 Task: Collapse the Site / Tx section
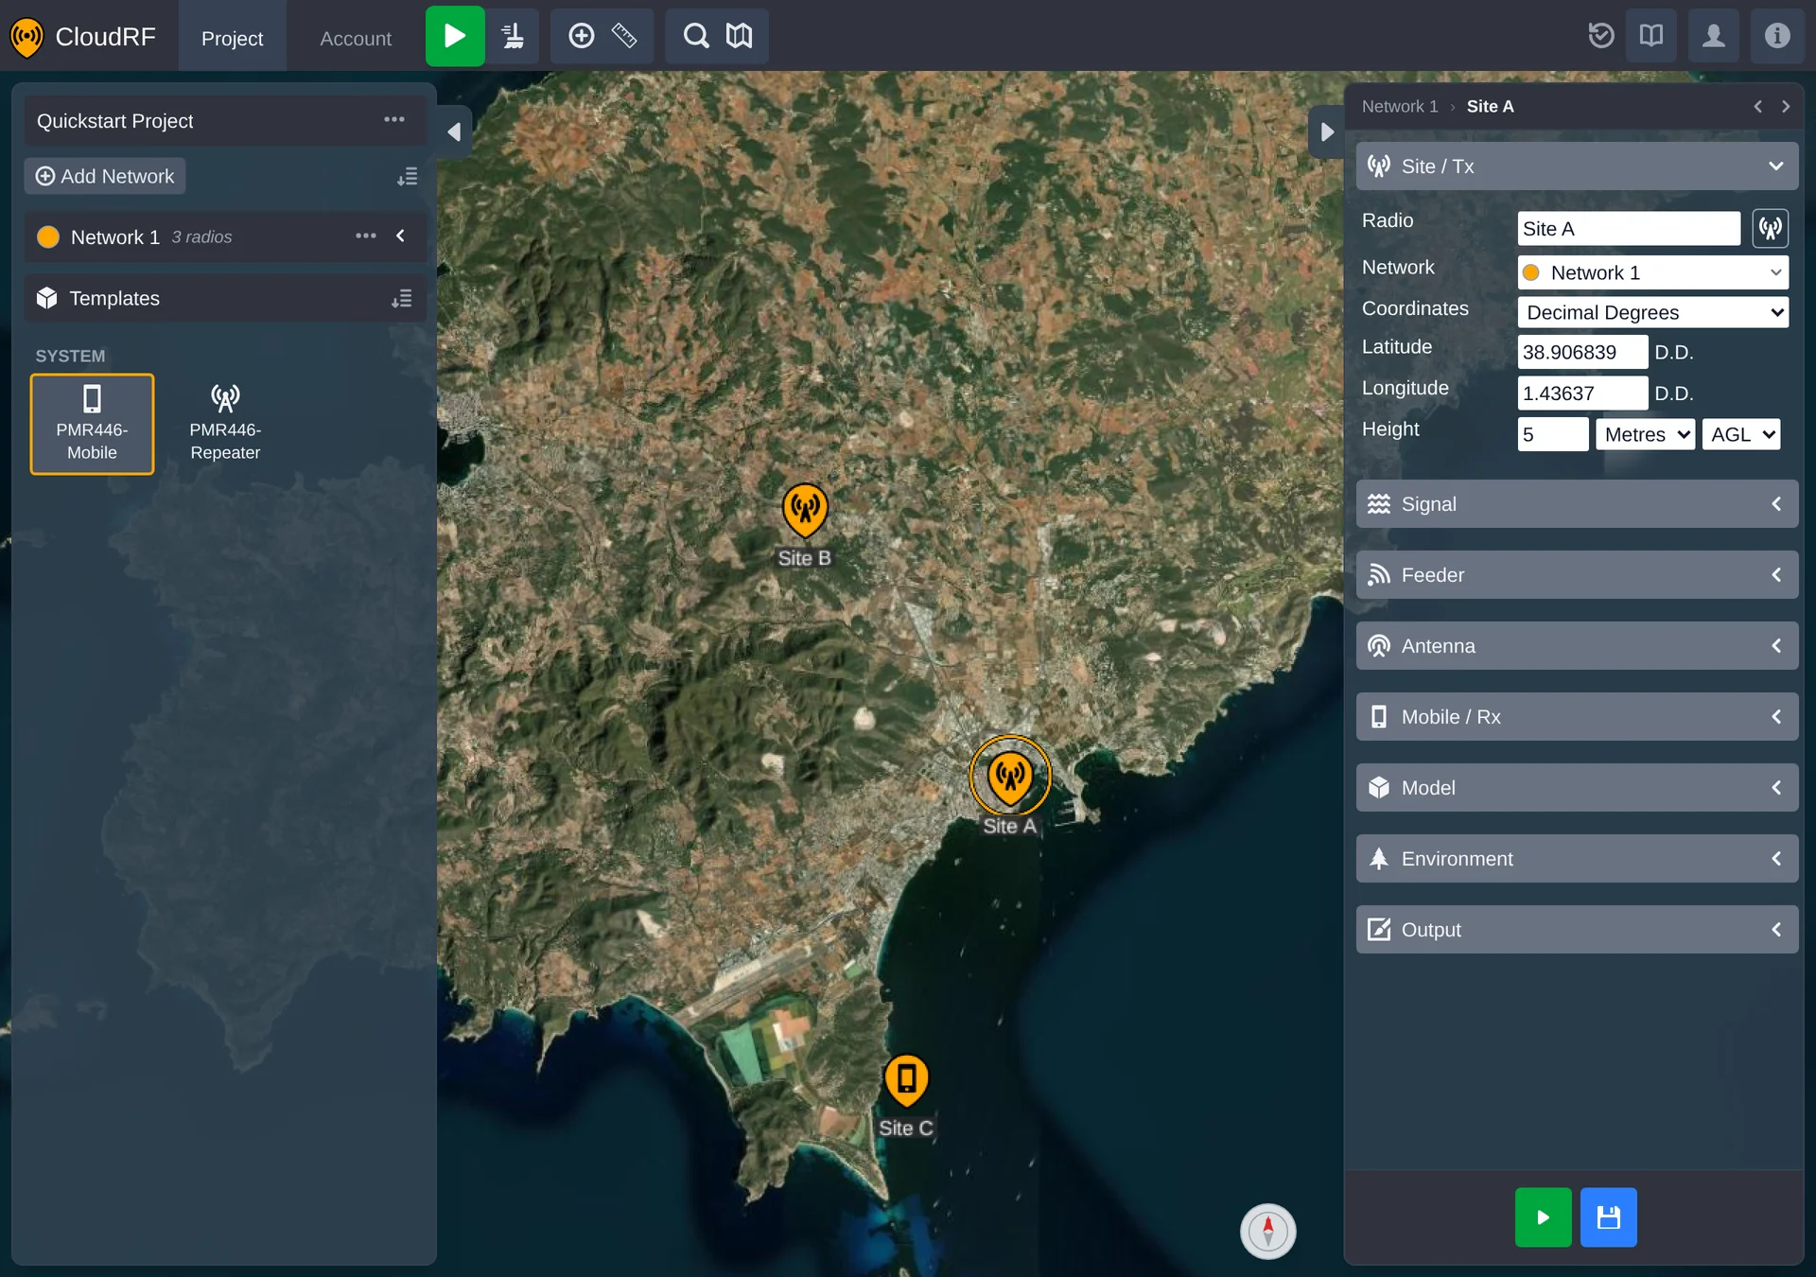click(x=1577, y=166)
